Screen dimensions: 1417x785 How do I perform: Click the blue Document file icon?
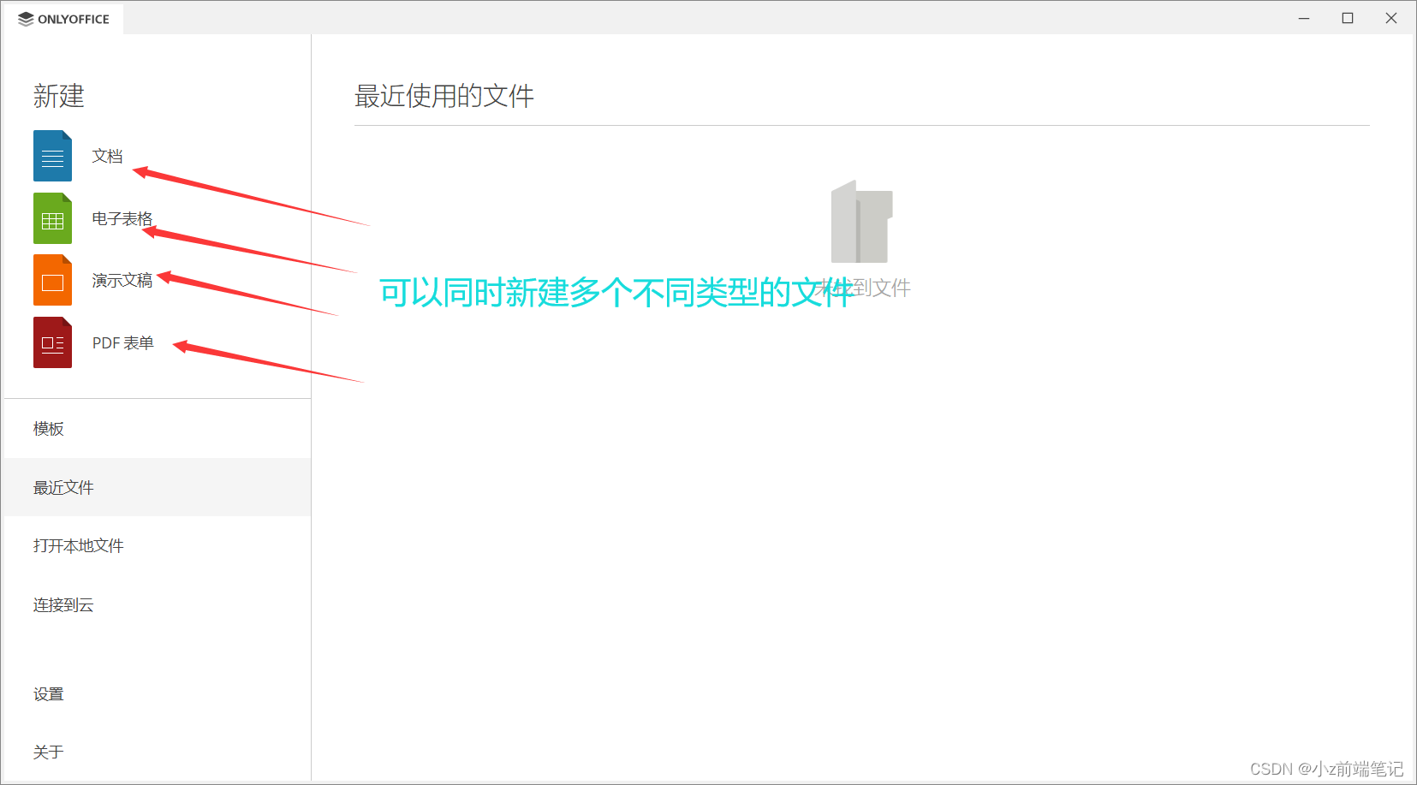52,156
